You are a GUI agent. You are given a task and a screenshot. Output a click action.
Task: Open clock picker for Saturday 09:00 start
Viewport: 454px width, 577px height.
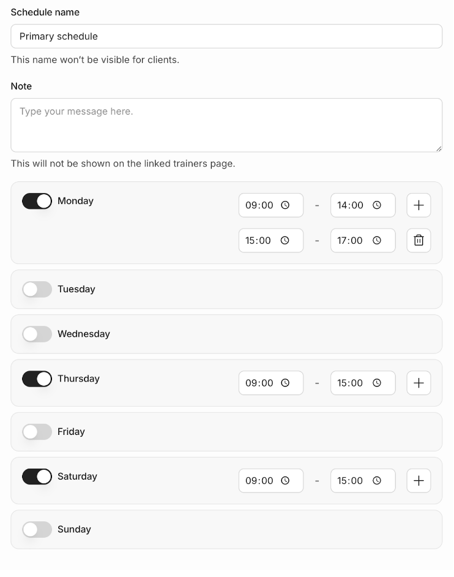[x=285, y=481]
